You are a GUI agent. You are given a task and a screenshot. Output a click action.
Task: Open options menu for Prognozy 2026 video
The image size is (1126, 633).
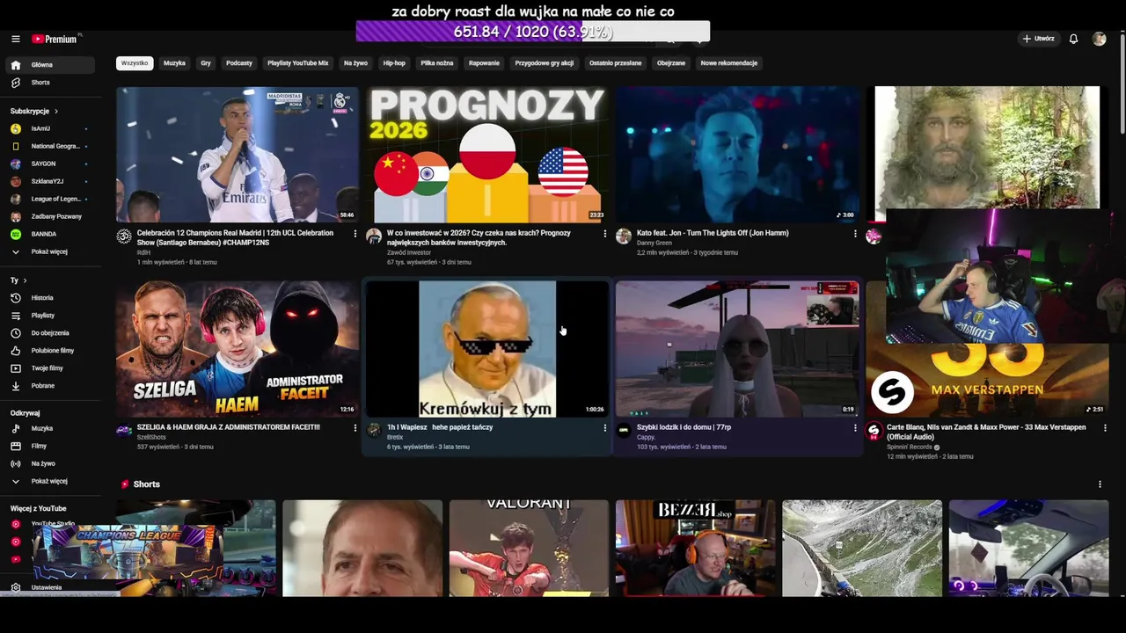604,234
